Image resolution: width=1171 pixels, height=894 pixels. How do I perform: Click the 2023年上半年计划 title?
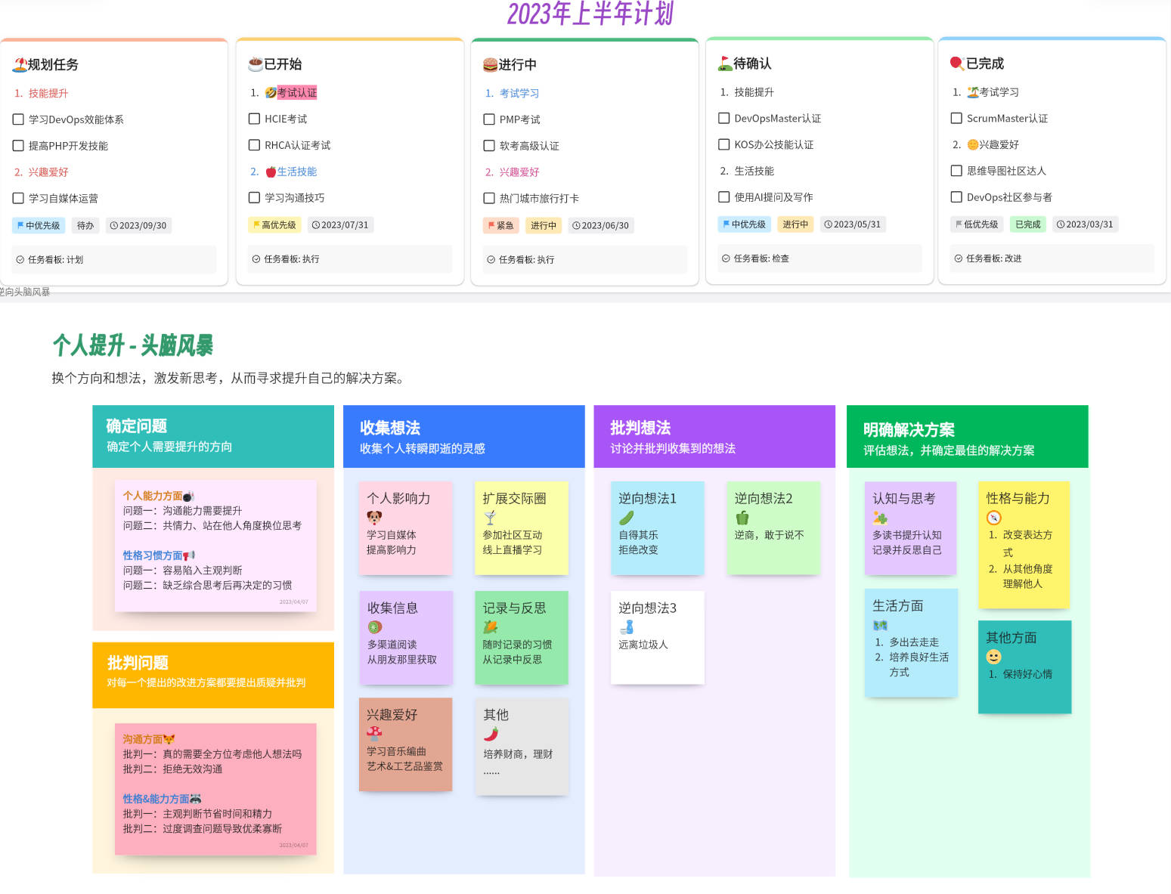(590, 14)
